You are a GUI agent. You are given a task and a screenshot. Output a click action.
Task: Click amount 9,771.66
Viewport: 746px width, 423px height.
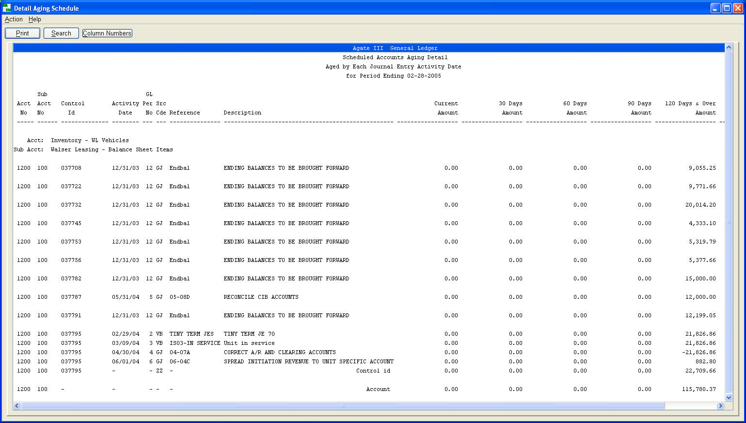click(x=702, y=186)
